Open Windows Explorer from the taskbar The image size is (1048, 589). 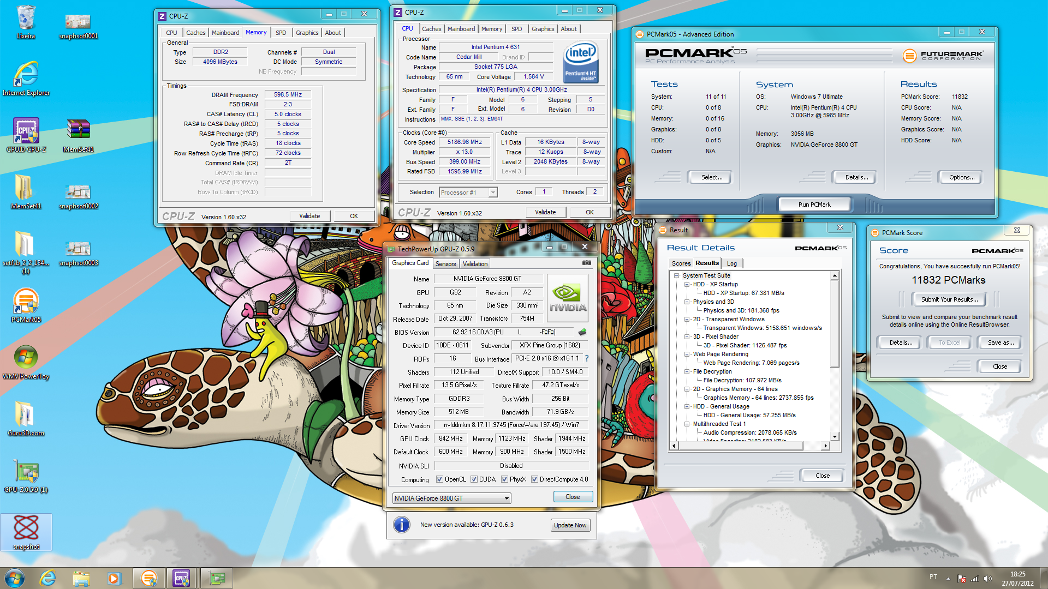[81, 578]
